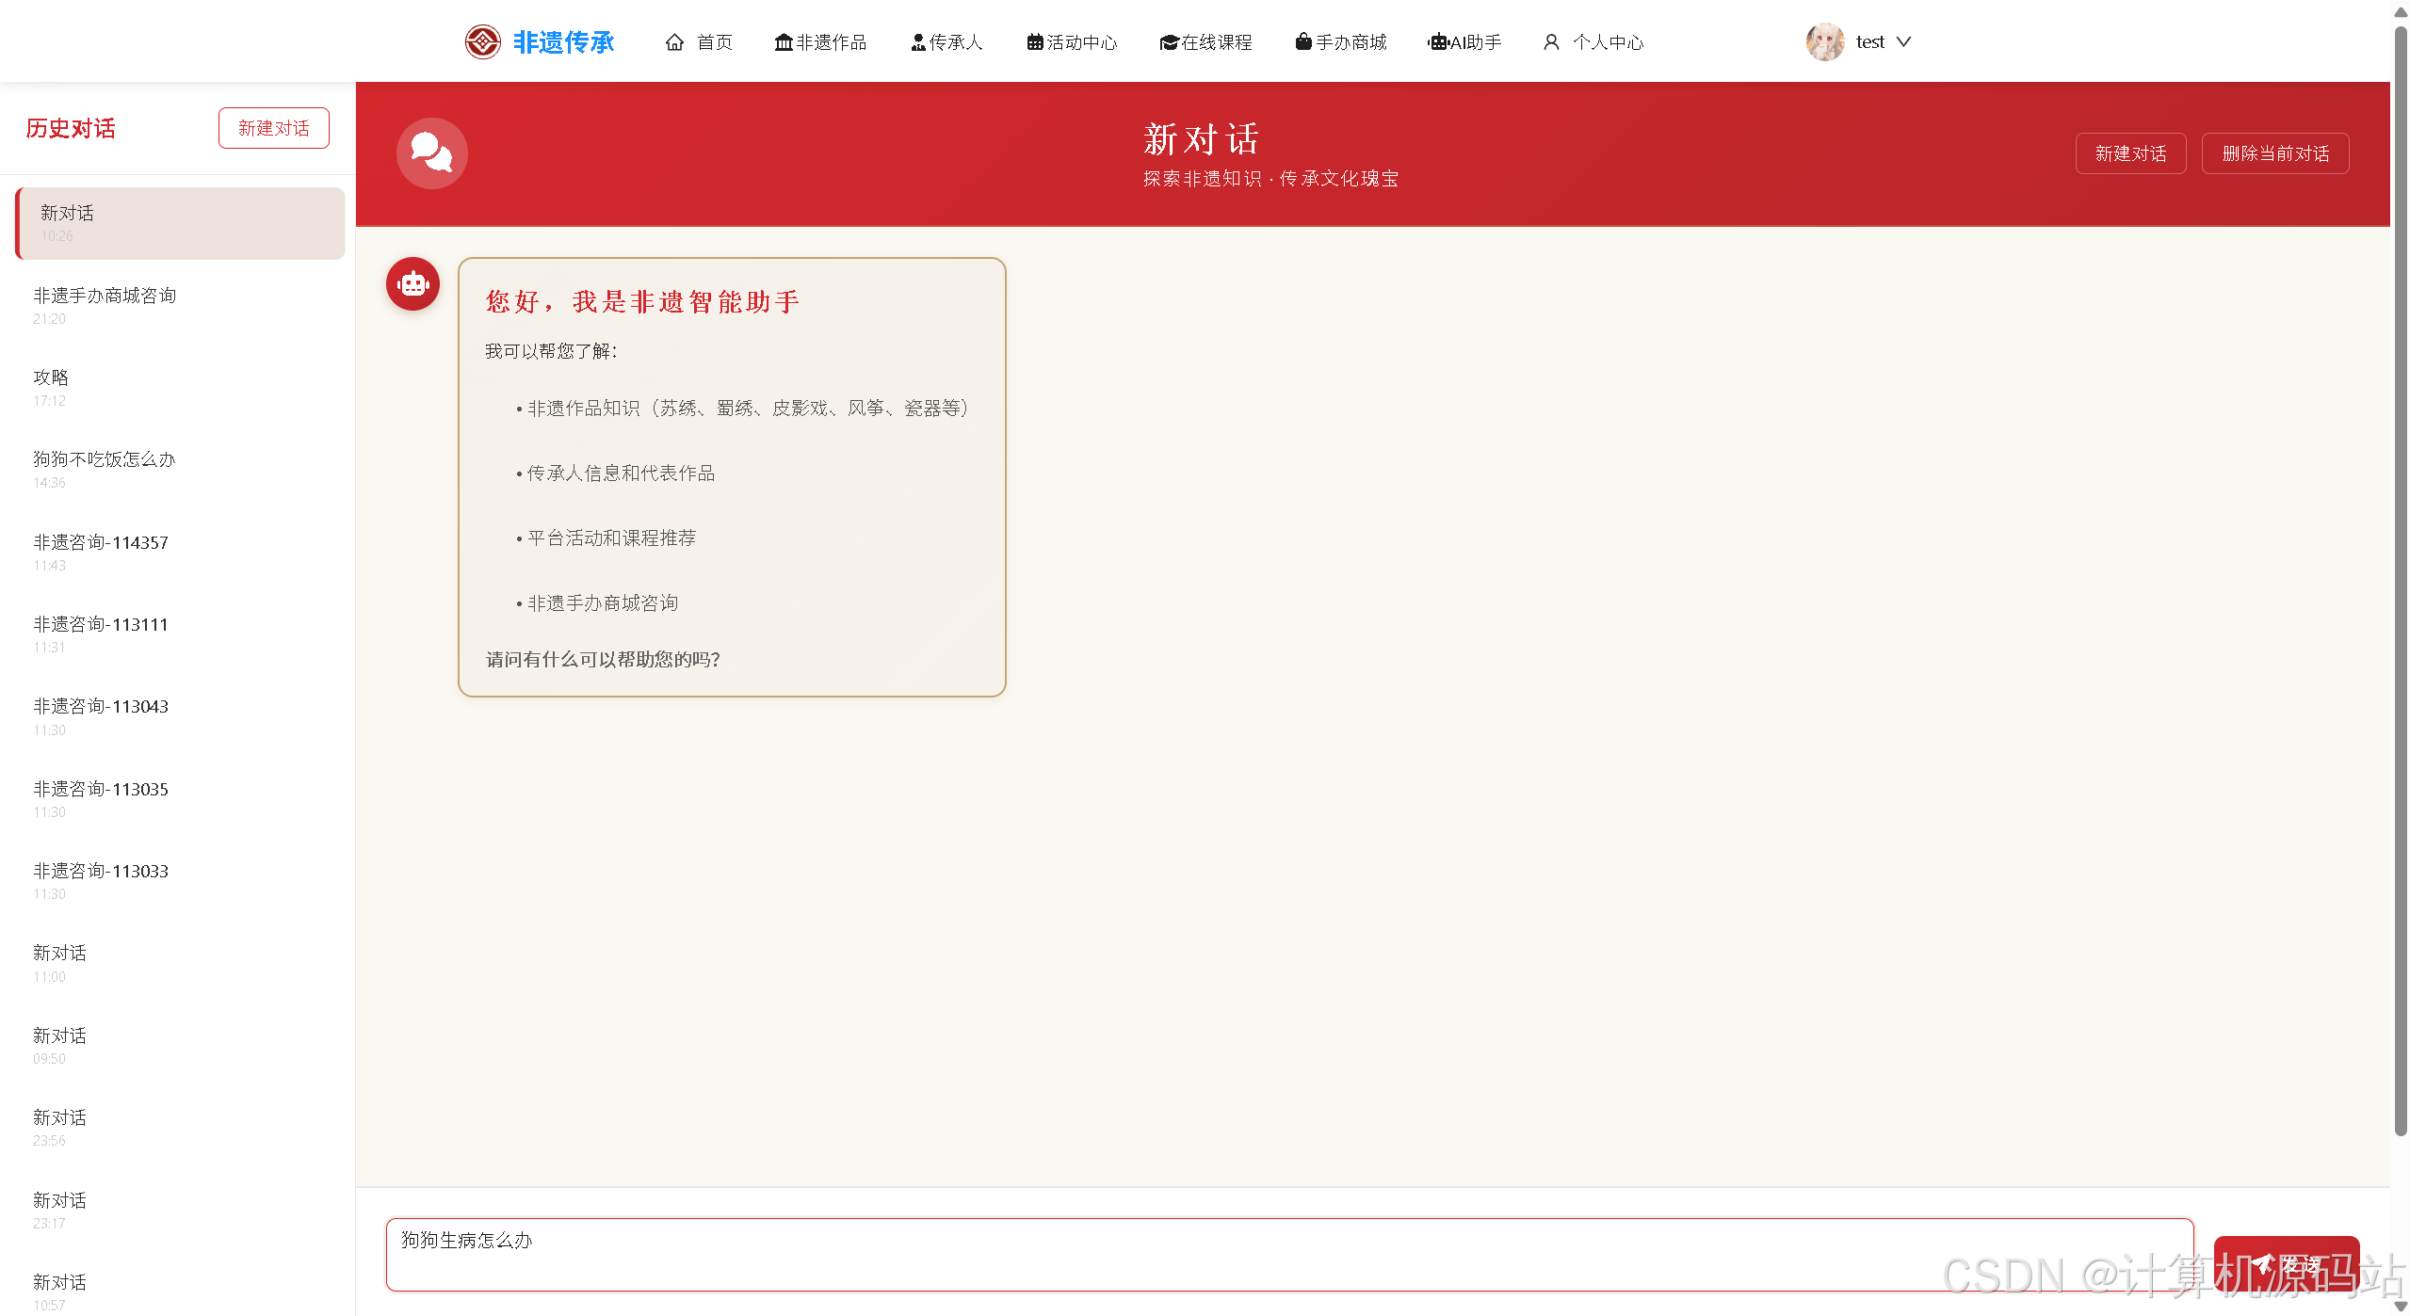The width and height of the screenshot is (2410, 1316).
Task: Click the museum icon for 非遗作品
Action: [783, 42]
